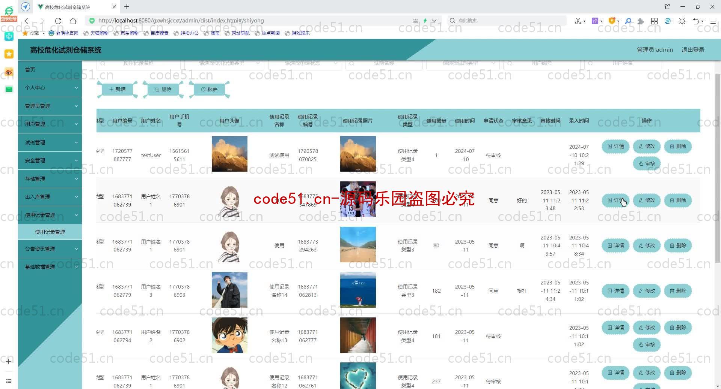721x389 pixels.
Task: Open the red corridor record photo thumbnail
Action: (358, 335)
